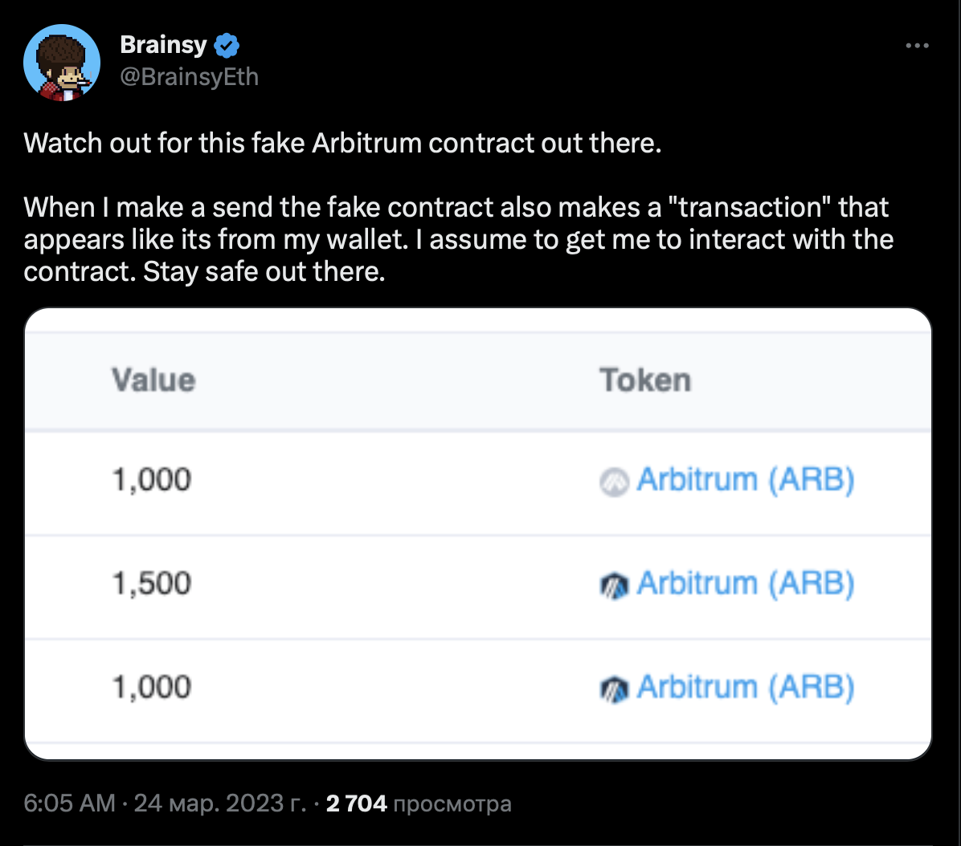The image size is (961, 846).
Task: Click the 1,000 value in the last row
Action: 152,687
